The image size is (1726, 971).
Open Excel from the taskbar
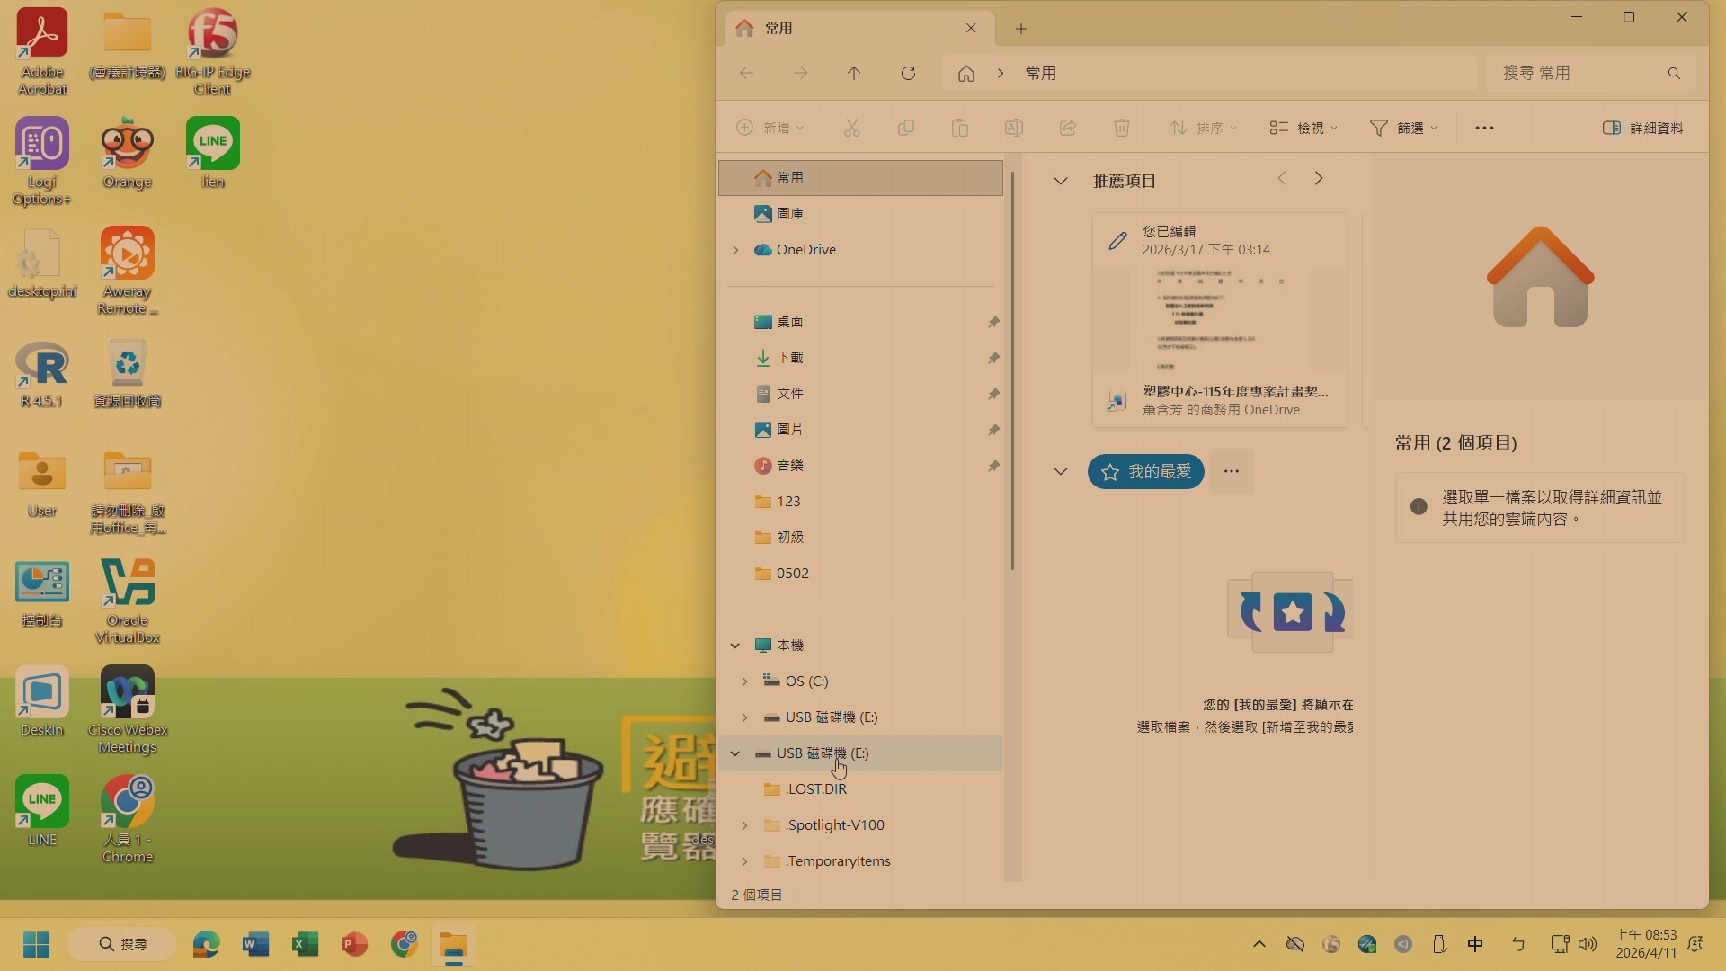click(305, 944)
